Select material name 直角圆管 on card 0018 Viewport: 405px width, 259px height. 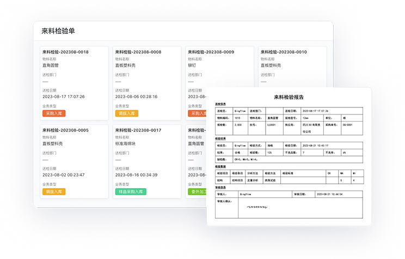[51, 65]
